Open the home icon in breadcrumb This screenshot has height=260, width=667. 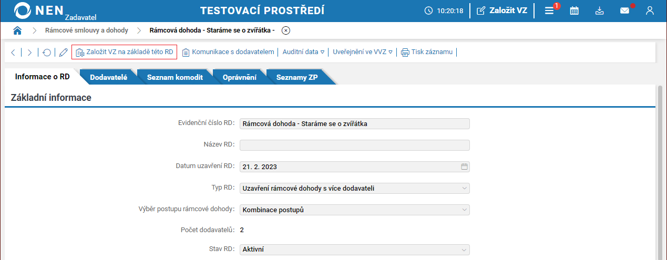pos(17,30)
